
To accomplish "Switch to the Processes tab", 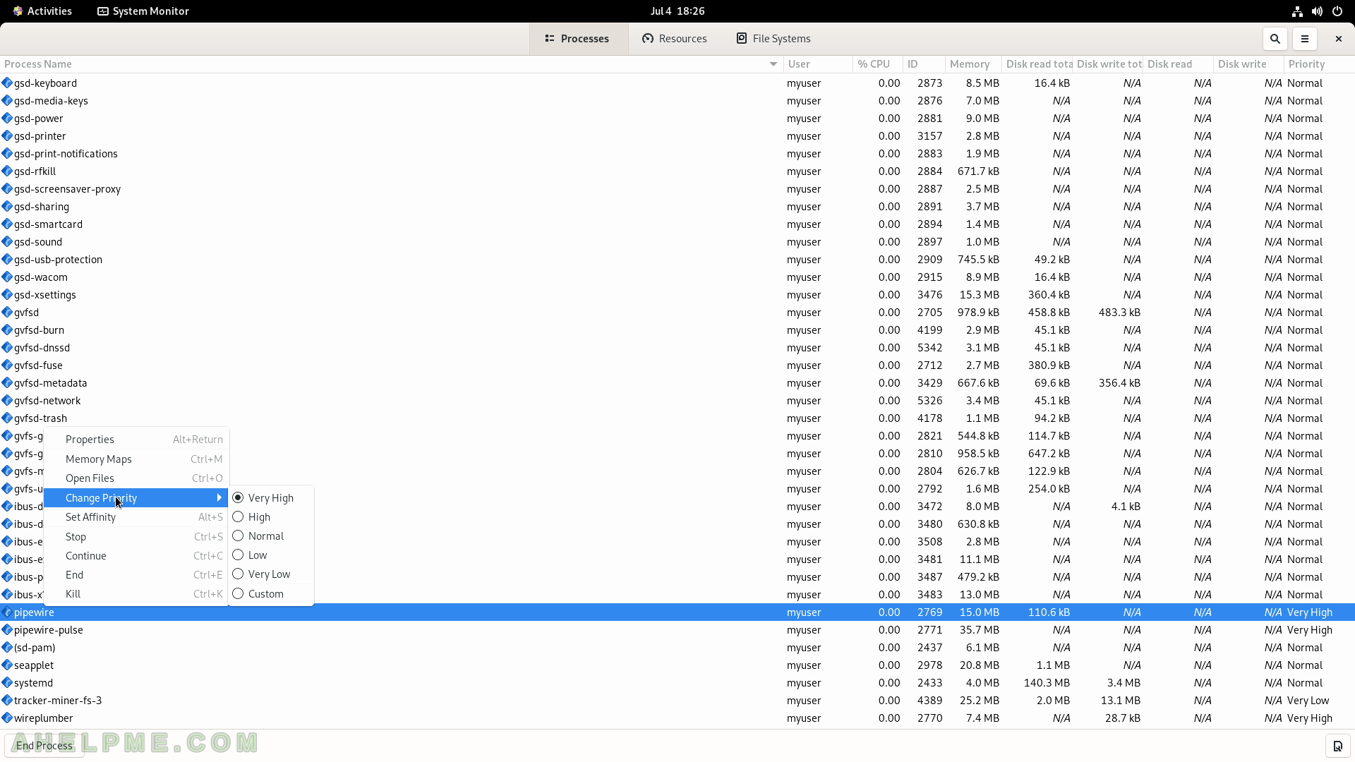I will tap(579, 39).
